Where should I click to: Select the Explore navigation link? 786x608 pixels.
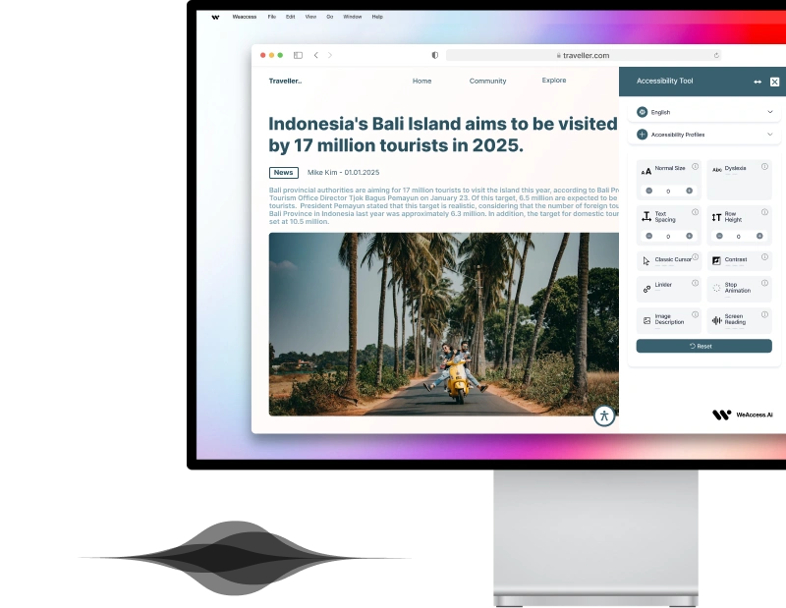pos(553,81)
